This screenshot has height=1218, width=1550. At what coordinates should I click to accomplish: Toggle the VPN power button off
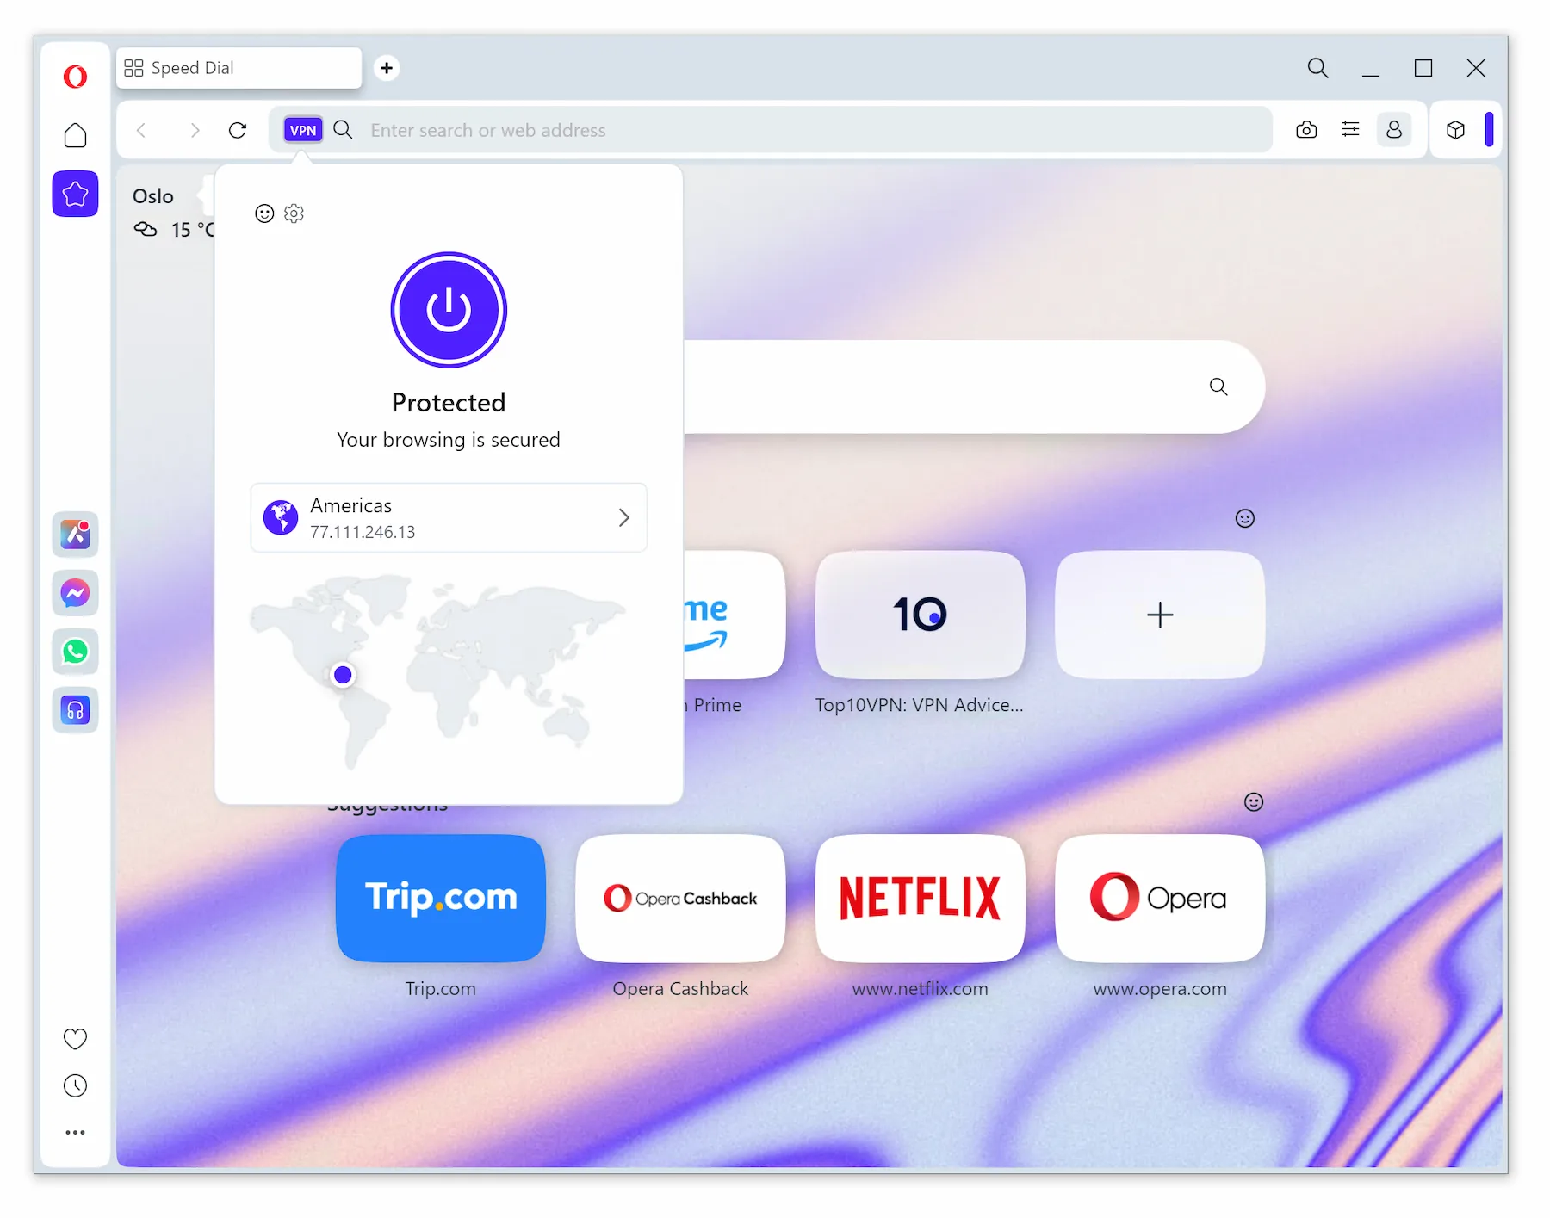click(x=449, y=310)
